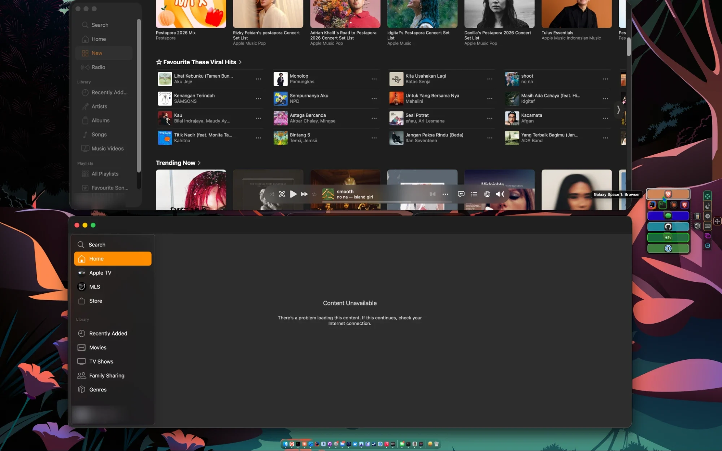Select the GitHub space in the switcher

[x=668, y=227]
